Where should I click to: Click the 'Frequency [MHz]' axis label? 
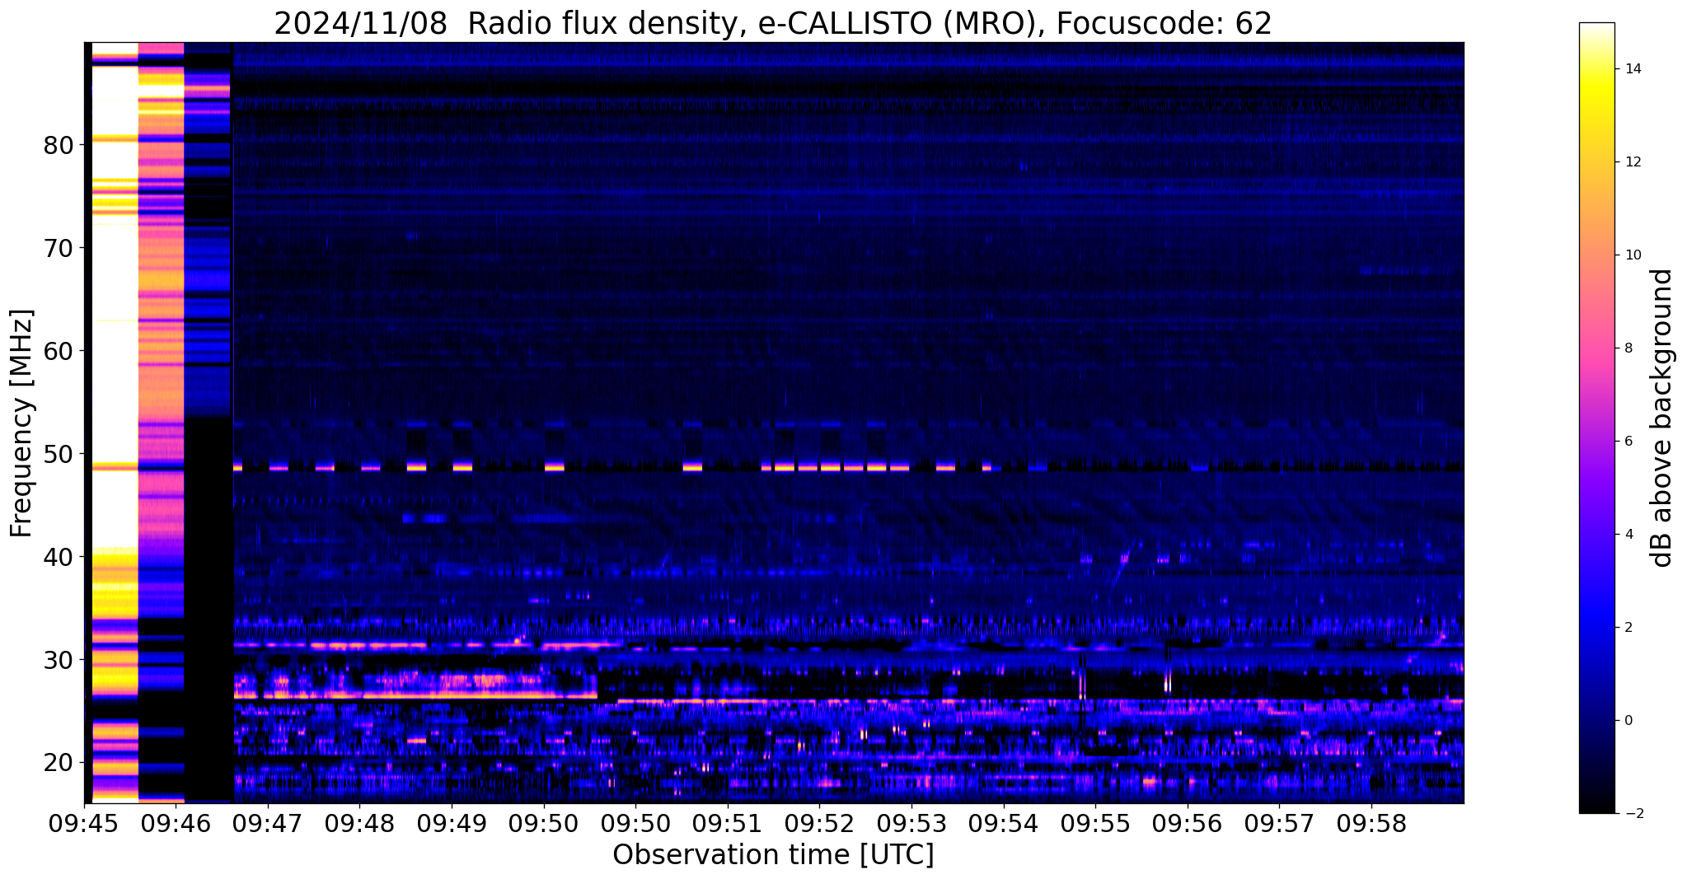coord(22,423)
